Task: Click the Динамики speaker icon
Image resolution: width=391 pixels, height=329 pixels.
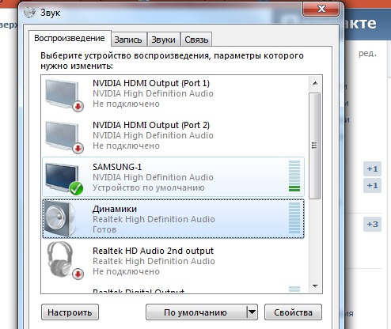Action: pos(59,218)
